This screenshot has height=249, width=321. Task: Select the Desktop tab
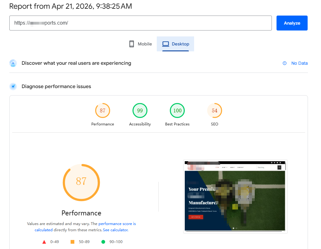click(175, 44)
